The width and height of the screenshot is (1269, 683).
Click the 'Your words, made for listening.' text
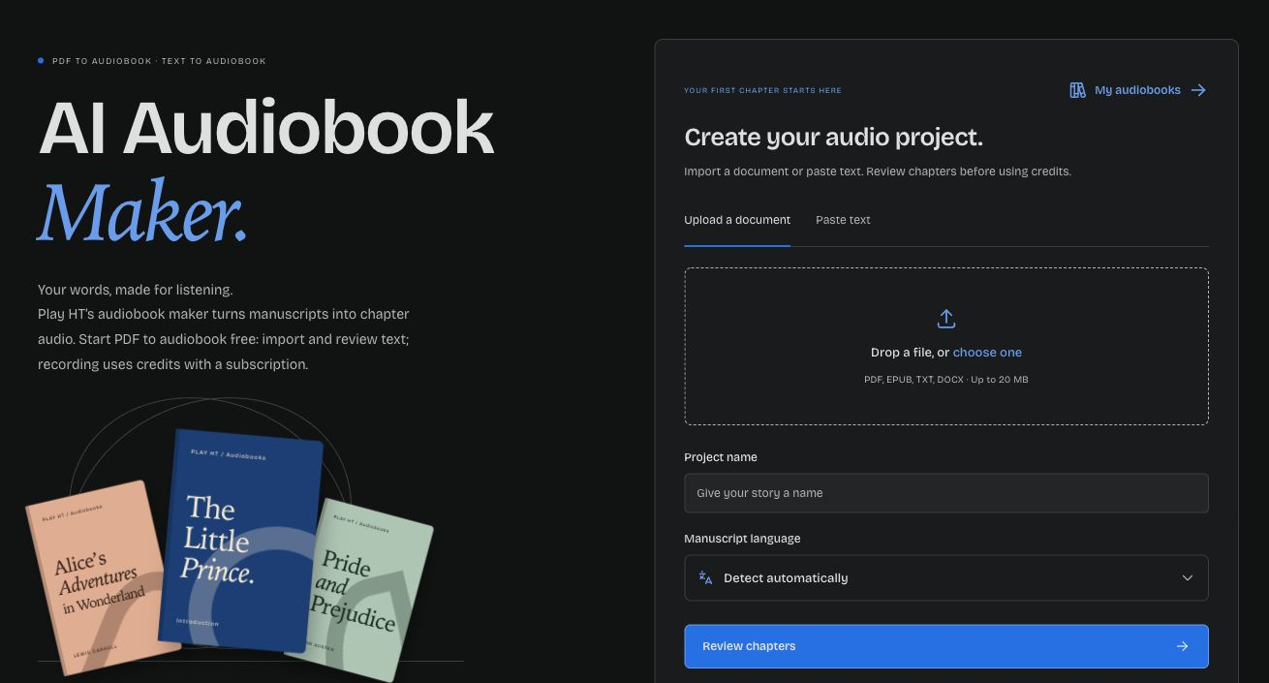tap(136, 290)
